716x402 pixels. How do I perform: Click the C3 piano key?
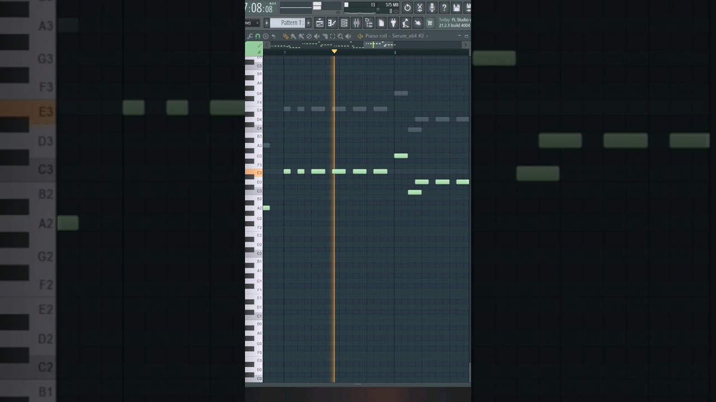click(x=253, y=191)
